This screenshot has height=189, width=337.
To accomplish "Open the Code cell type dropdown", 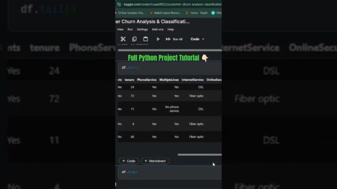I will 197,39.
